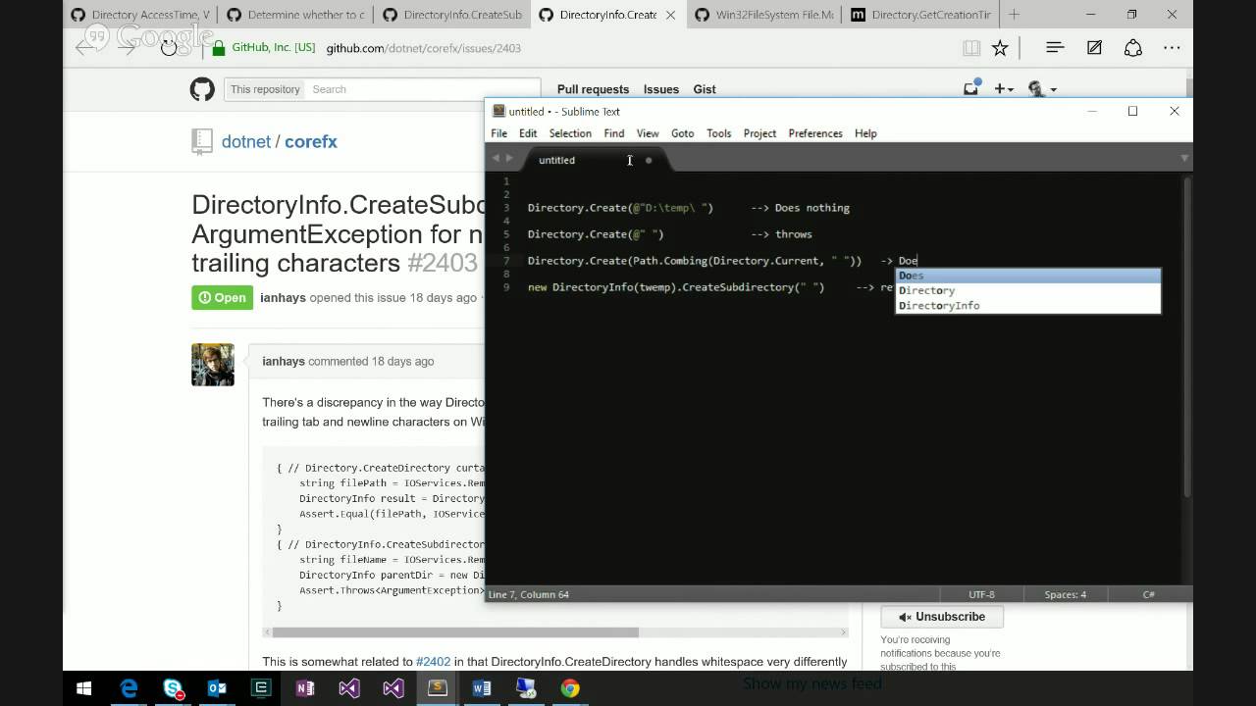Open Edge from the taskbar
The image size is (1256, 706).
click(x=130, y=688)
